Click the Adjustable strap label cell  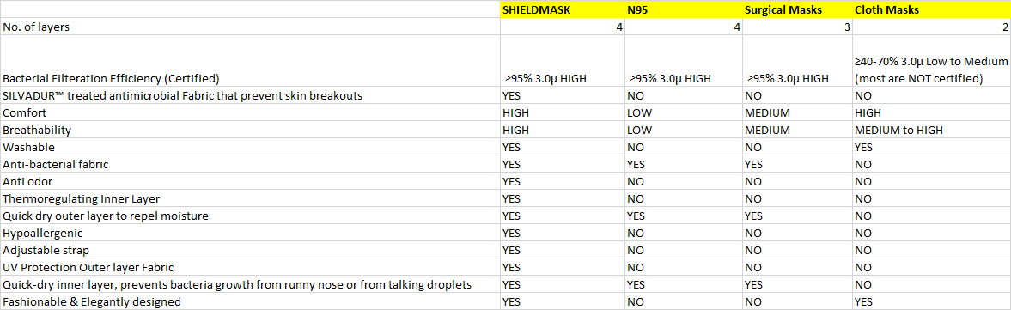pyautogui.click(x=251, y=250)
